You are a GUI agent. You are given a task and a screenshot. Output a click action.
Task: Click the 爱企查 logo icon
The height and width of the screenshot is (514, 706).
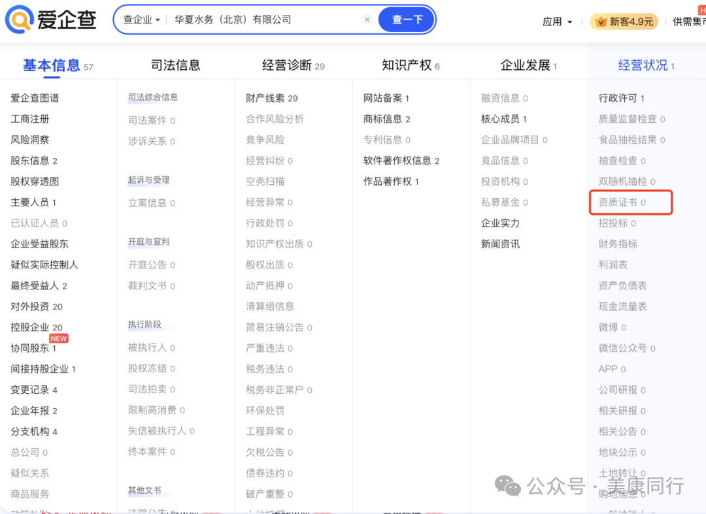click(x=19, y=20)
